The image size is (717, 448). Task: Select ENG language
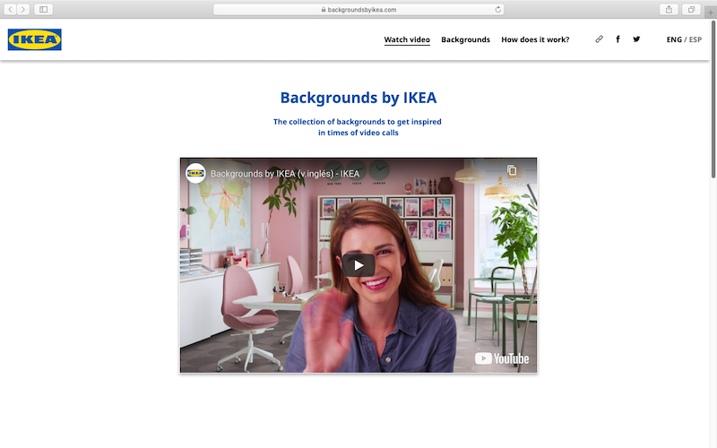pyautogui.click(x=674, y=39)
